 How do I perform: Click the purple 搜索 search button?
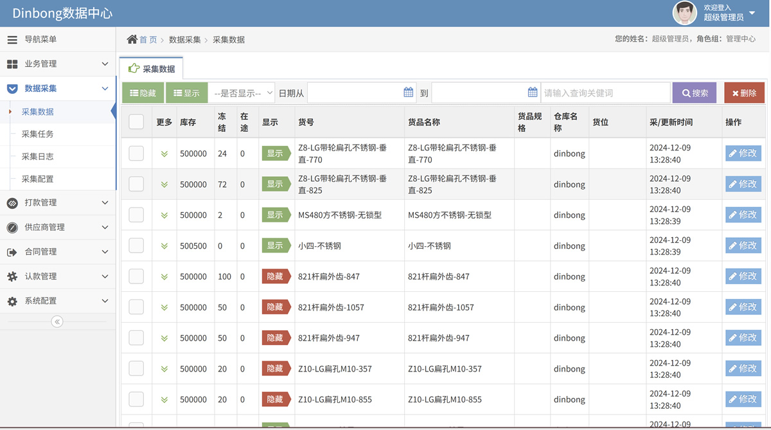(x=695, y=93)
